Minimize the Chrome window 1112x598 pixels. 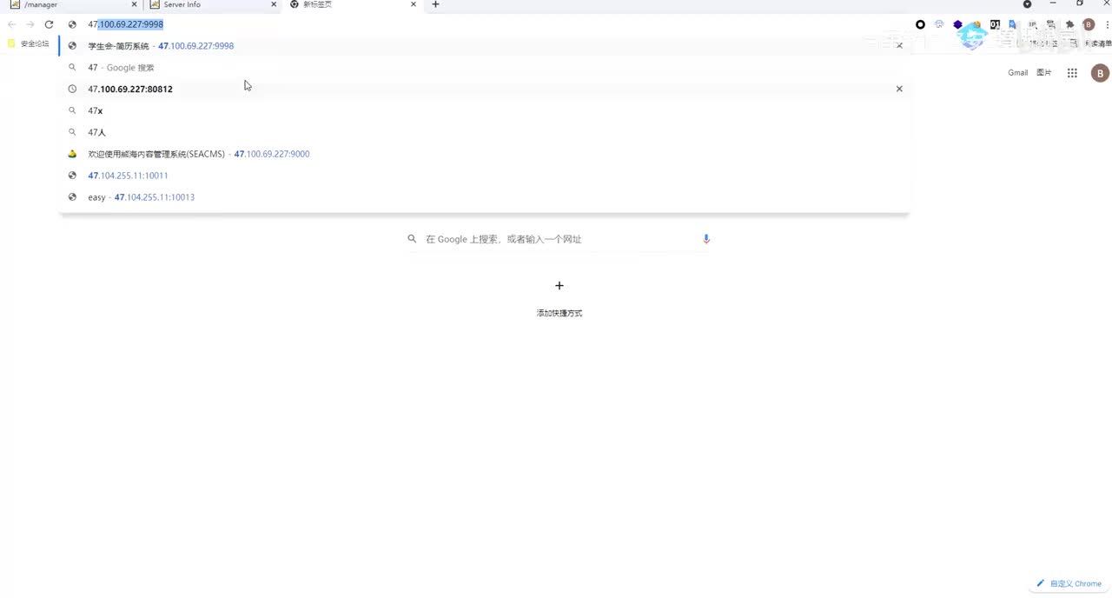(x=1053, y=4)
